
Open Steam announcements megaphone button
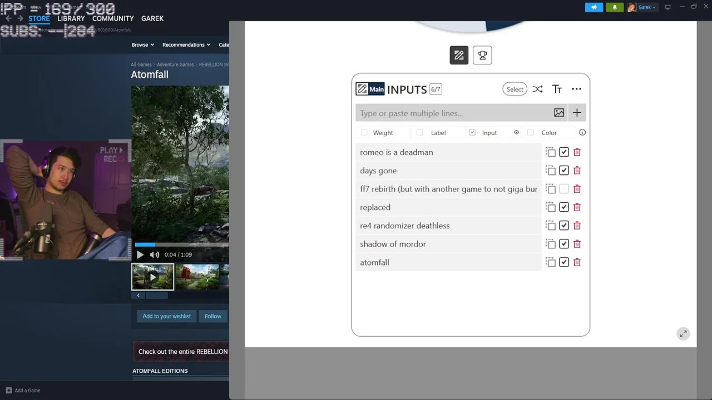coord(594,7)
